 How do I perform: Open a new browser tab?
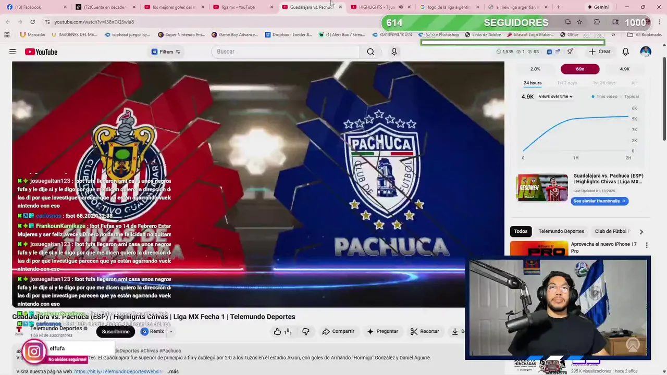[558, 7]
